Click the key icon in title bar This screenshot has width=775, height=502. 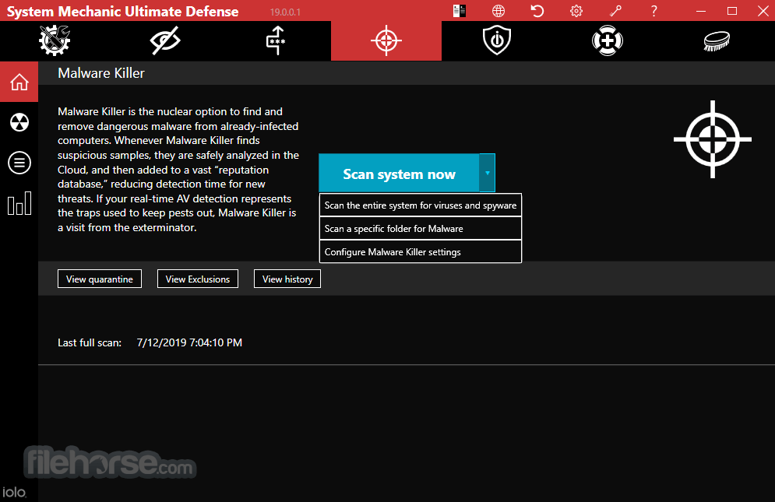pyautogui.click(x=615, y=11)
